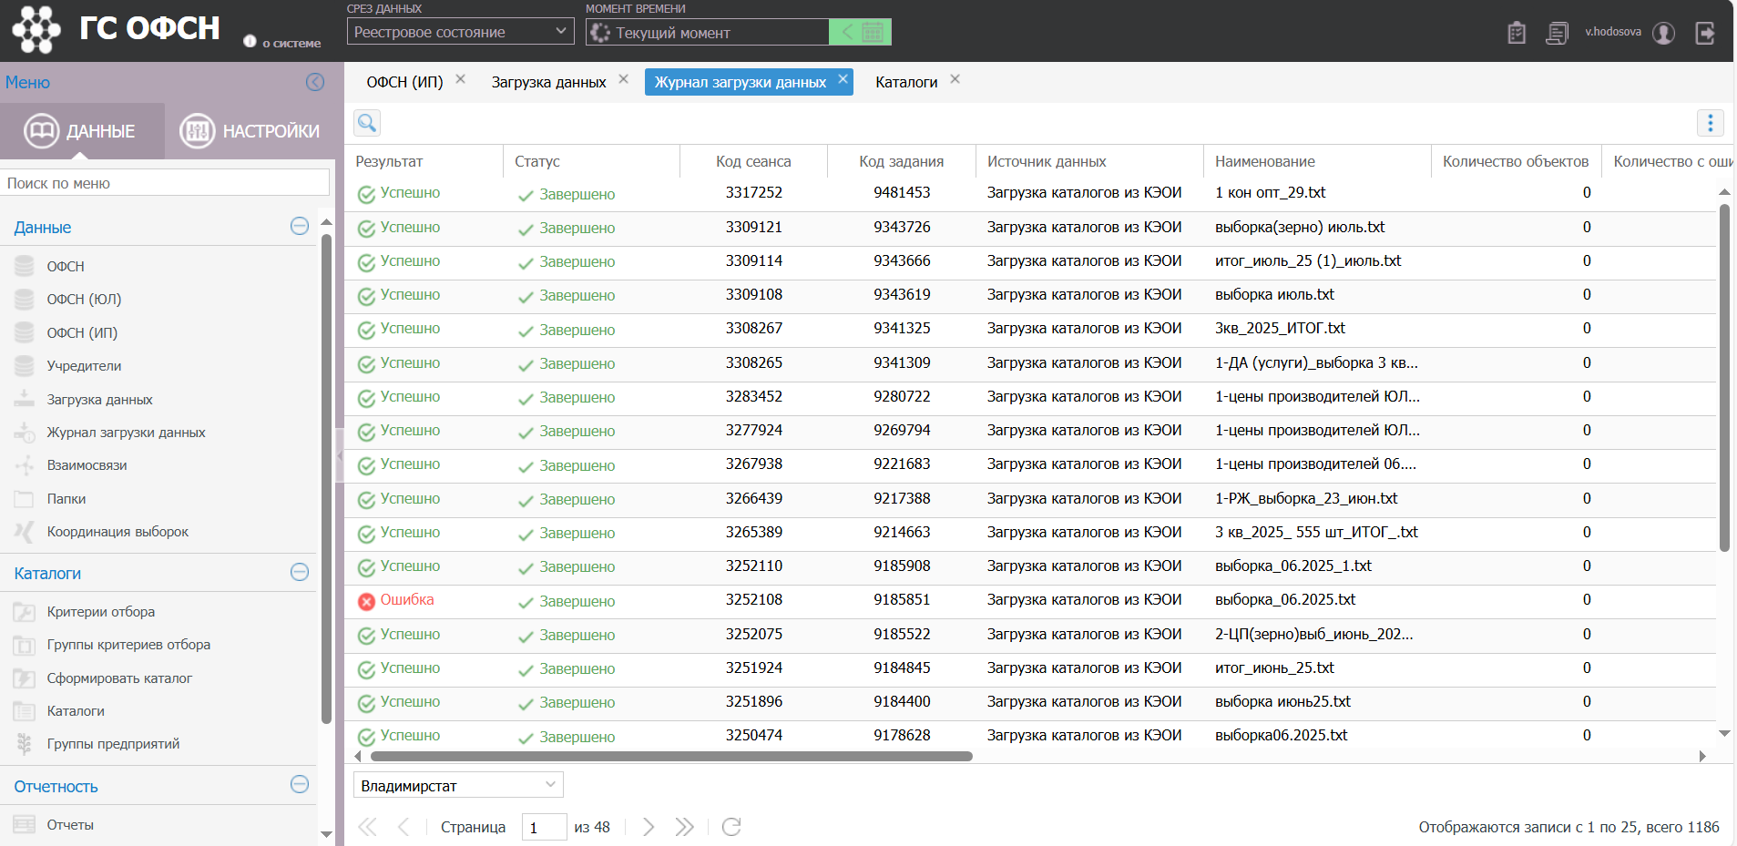Select row '1 кон опт_29.txt'
This screenshot has width=1737, height=846.
pyautogui.click(x=1029, y=194)
